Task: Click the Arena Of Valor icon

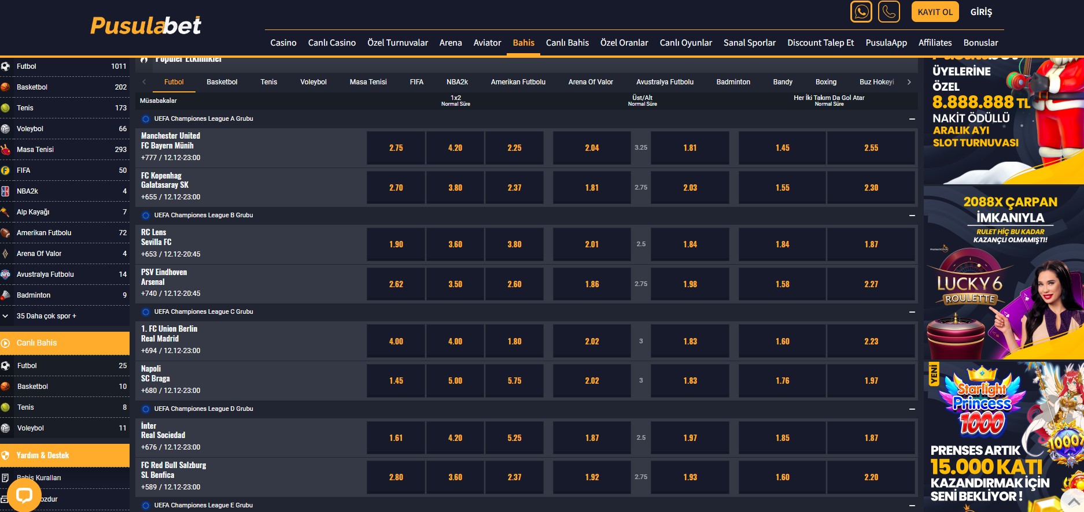Action: [5, 254]
